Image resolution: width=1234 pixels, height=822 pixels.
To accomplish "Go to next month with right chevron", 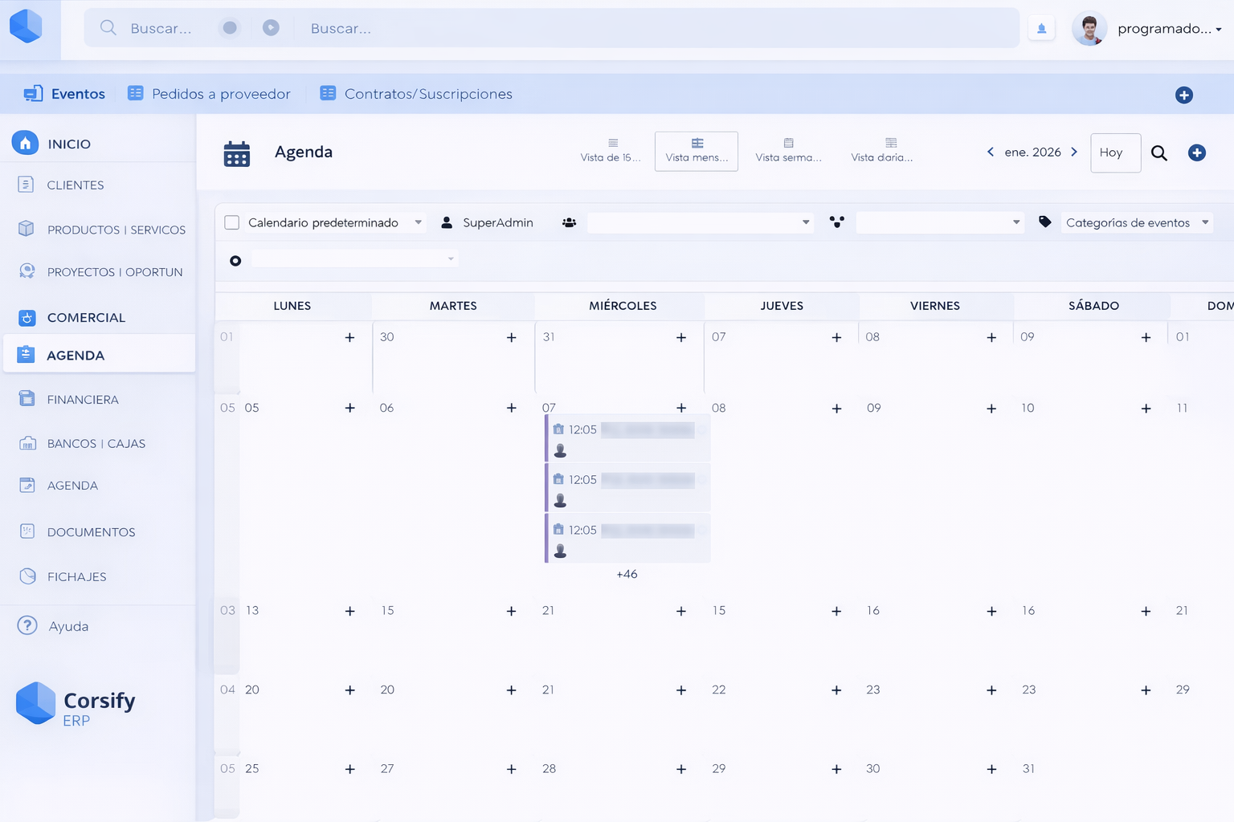I will click(x=1074, y=152).
